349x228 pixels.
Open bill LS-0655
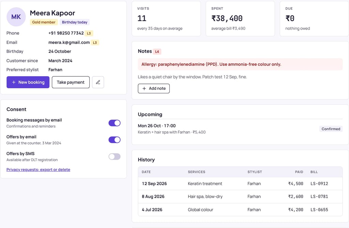[319, 210]
